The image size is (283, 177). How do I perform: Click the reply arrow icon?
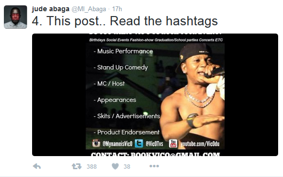pos(37,166)
